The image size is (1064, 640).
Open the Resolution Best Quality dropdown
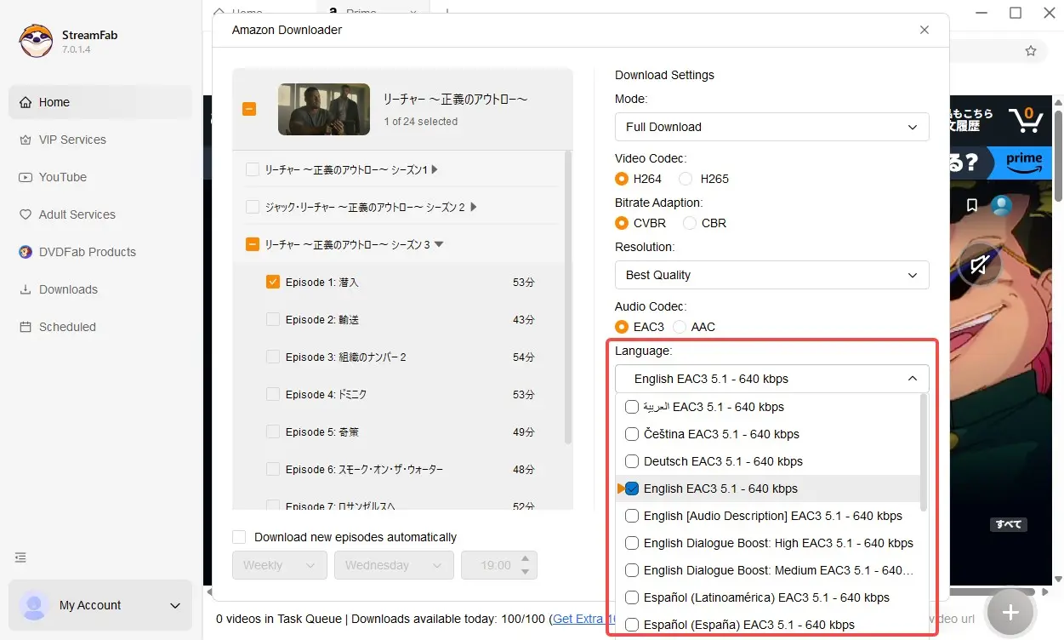click(772, 275)
